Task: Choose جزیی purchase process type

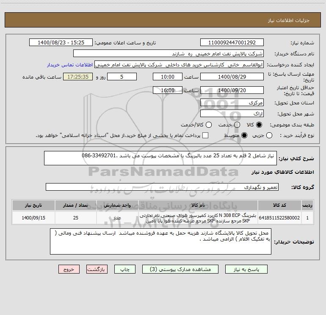Action: click(269, 135)
